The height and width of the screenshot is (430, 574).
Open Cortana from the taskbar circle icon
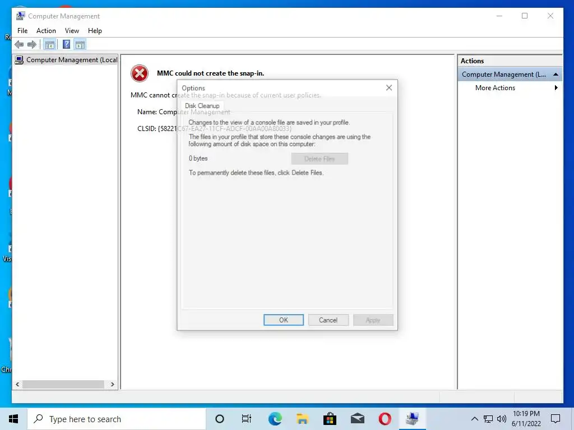click(220, 419)
